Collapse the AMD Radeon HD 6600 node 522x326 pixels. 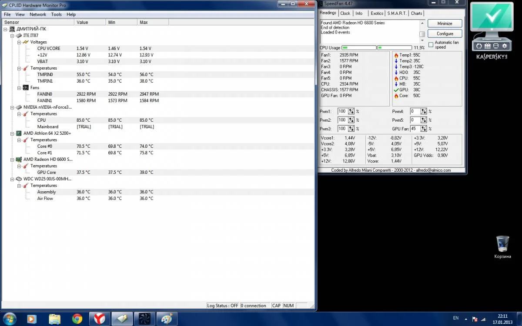[12, 160]
